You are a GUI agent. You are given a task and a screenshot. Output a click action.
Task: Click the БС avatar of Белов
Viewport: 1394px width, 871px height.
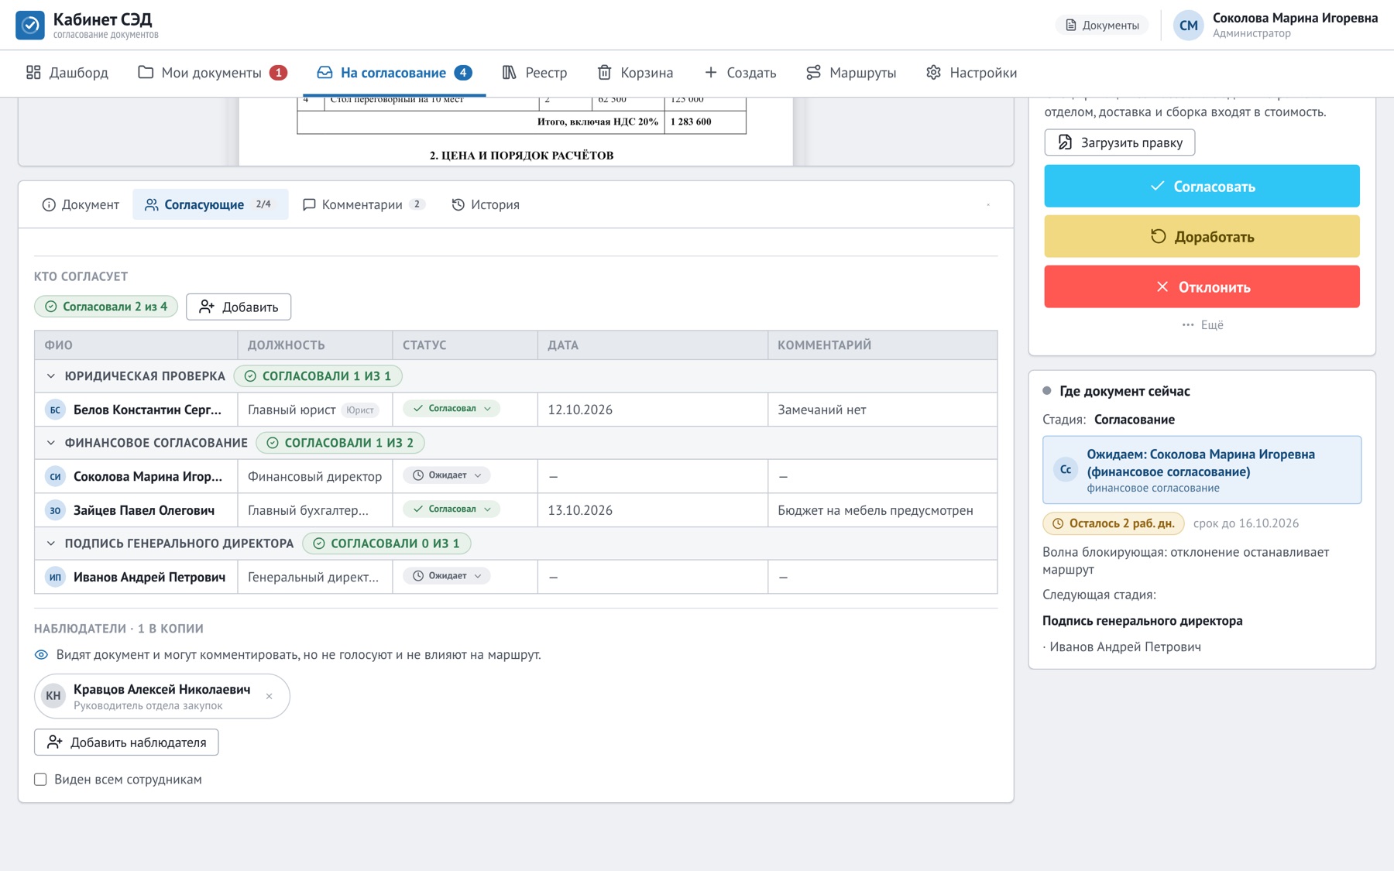click(x=55, y=410)
